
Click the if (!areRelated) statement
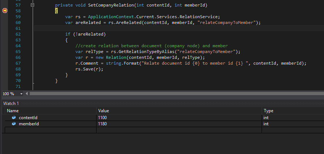(86, 34)
